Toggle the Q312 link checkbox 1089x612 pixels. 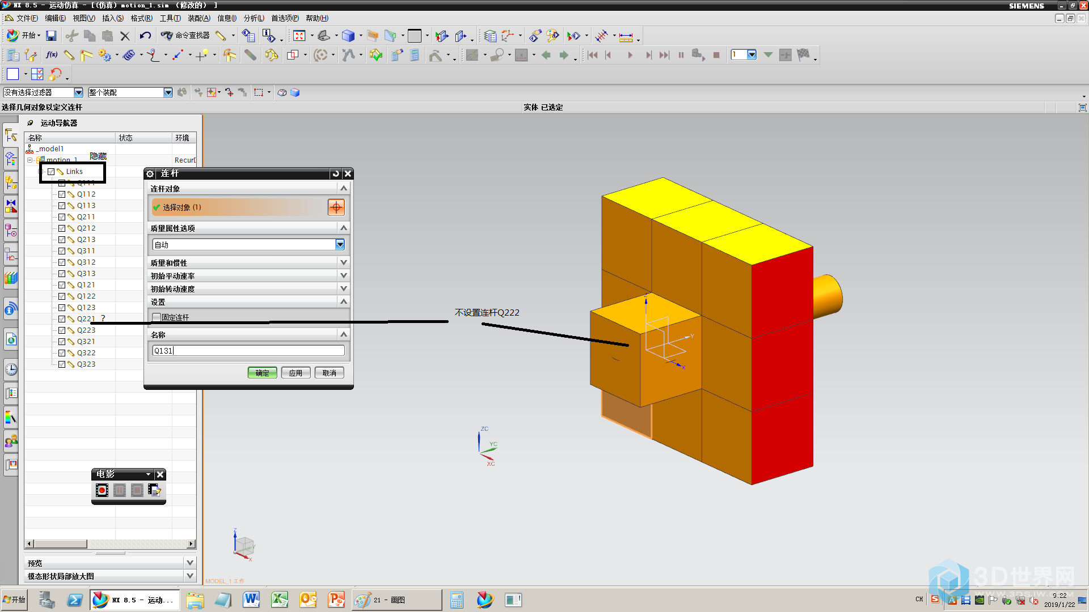[x=62, y=262]
